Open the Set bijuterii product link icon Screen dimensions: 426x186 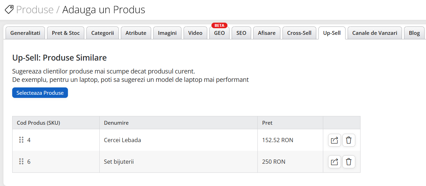pos(334,162)
